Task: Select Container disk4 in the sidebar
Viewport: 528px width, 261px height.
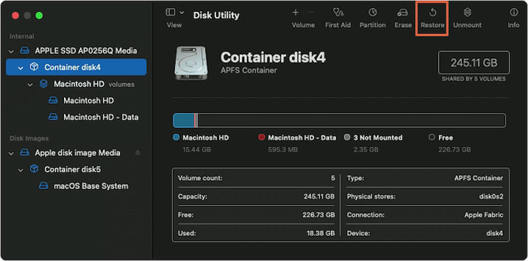Action: (x=76, y=67)
